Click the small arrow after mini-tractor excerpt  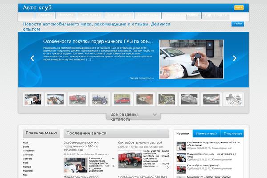[168, 168]
